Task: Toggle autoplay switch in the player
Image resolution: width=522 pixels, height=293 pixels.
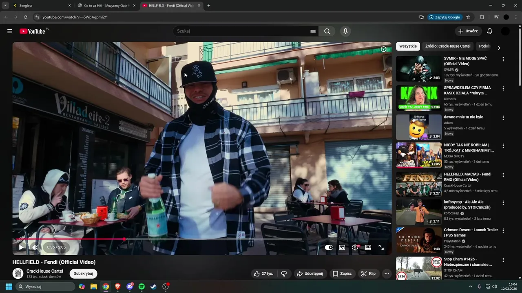Action: pos(329,247)
